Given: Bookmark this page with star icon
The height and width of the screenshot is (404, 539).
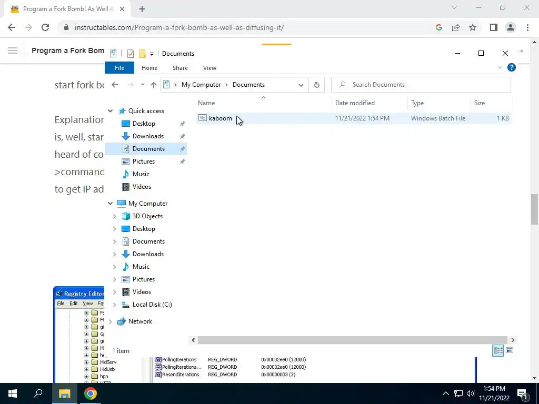Looking at the screenshot, I should (473, 27).
